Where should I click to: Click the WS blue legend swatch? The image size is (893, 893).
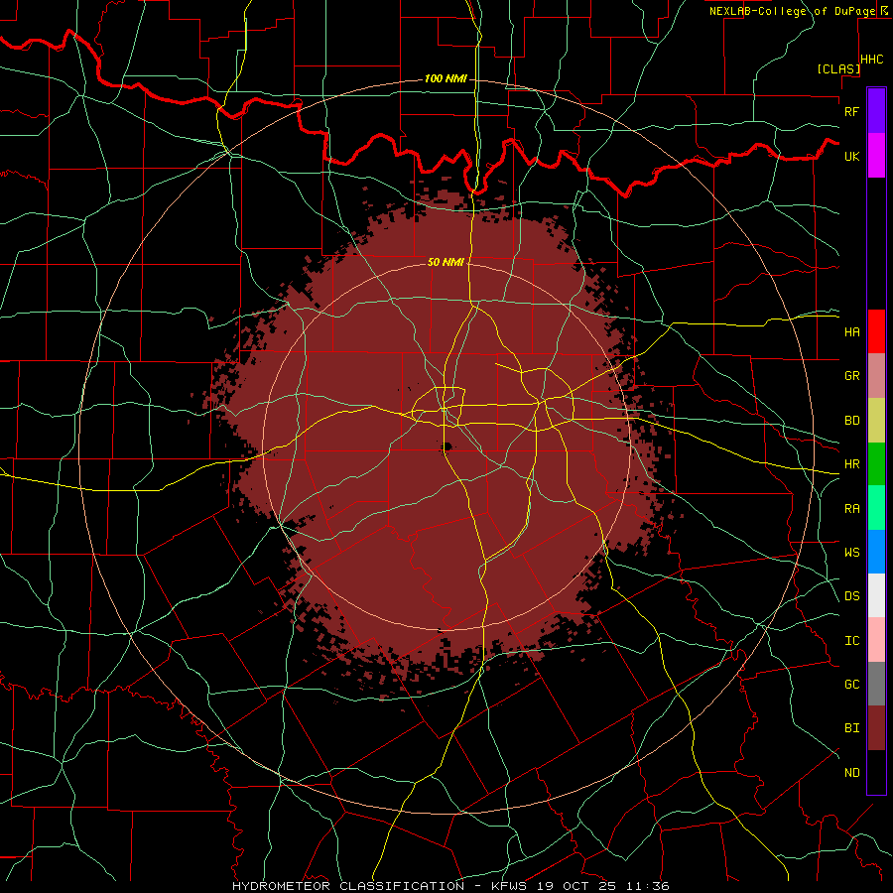point(876,552)
